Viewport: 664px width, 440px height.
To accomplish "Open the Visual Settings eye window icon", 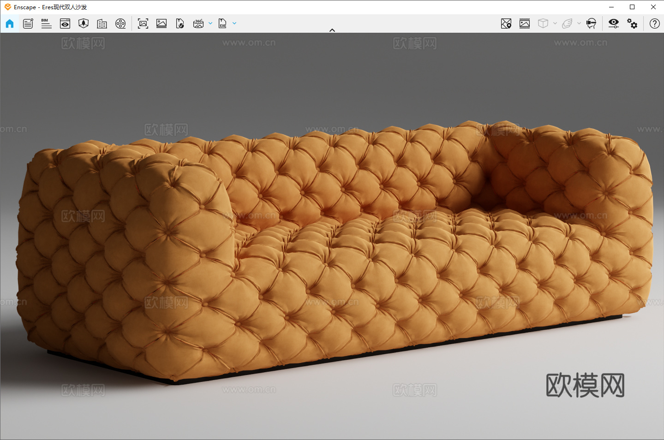I will click(x=65, y=24).
